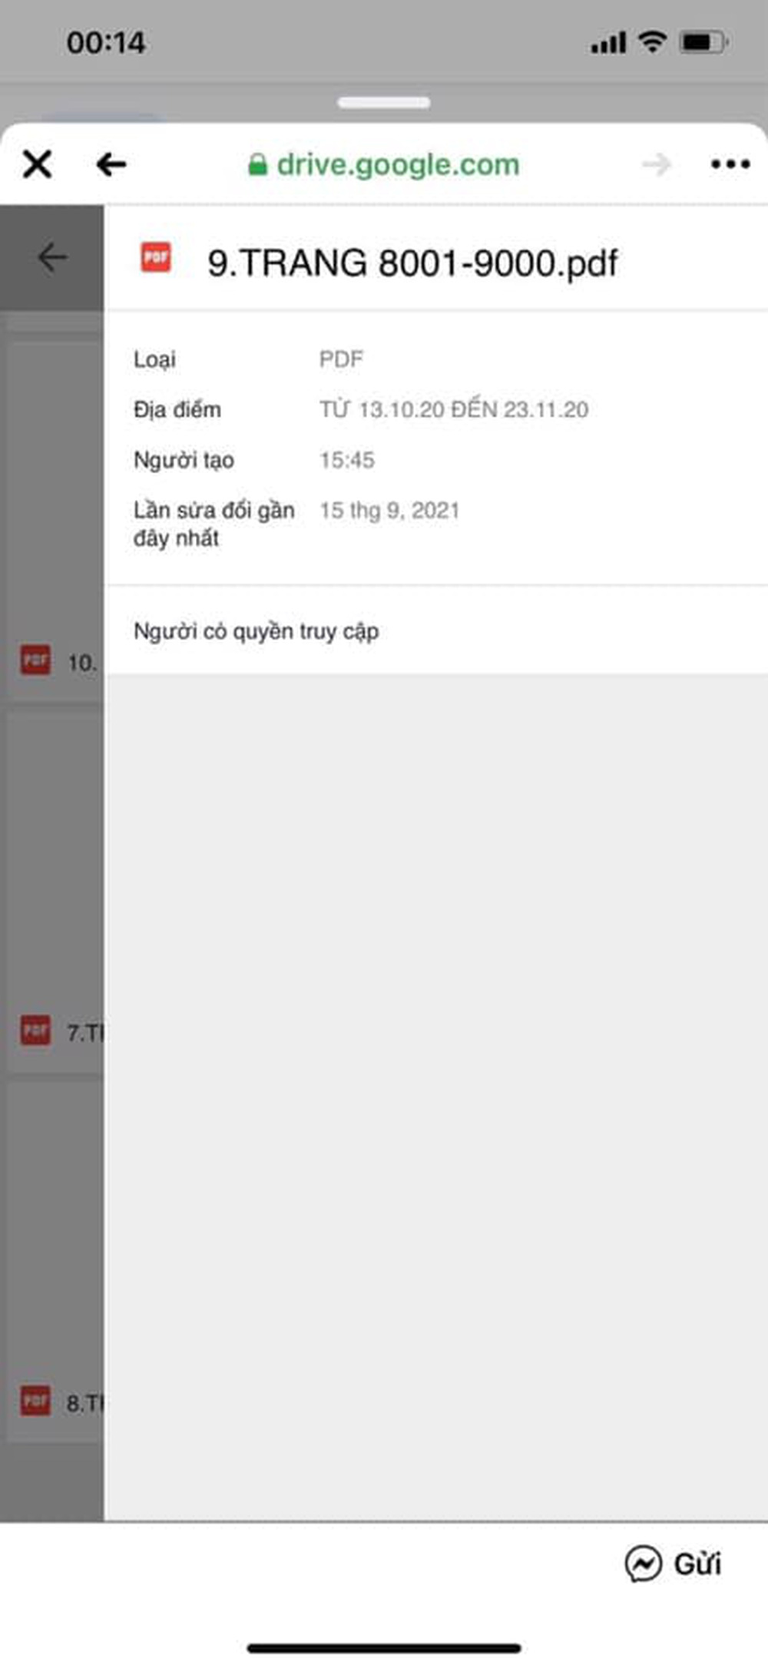
Task: Open the three-dot more options menu
Action: [730, 164]
